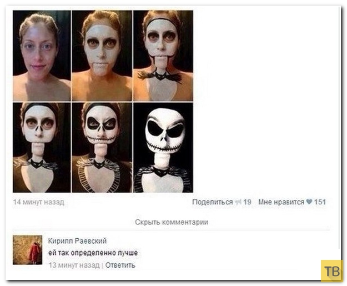The height and width of the screenshot is (286, 347).
Task: Open Кирилл Раевский's profile name
Action: (x=78, y=240)
